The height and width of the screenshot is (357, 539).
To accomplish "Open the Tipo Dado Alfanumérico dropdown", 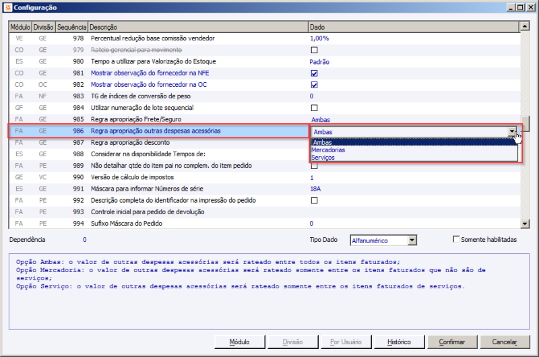I will coord(412,240).
